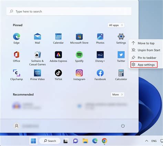Open the Twitter app
The height and width of the screenshot is (146, 163).
(x=121, y=57)
